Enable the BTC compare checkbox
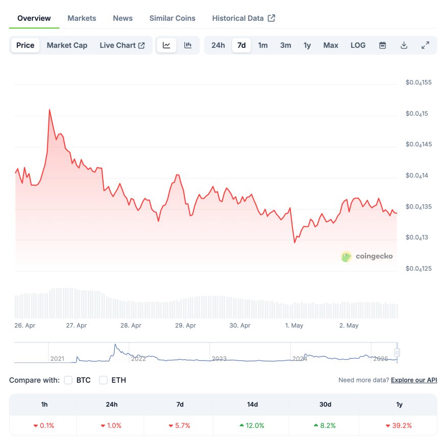 coord(68,380)
